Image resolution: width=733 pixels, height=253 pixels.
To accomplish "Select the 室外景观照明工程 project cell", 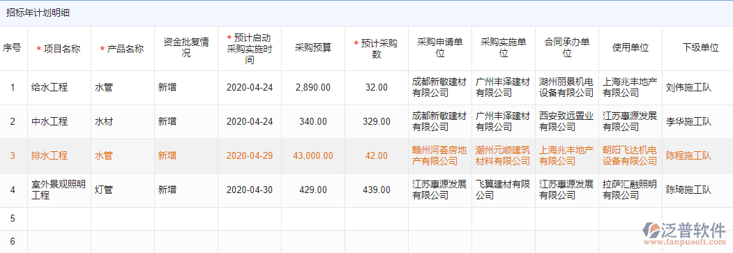I will pos(59,190).
